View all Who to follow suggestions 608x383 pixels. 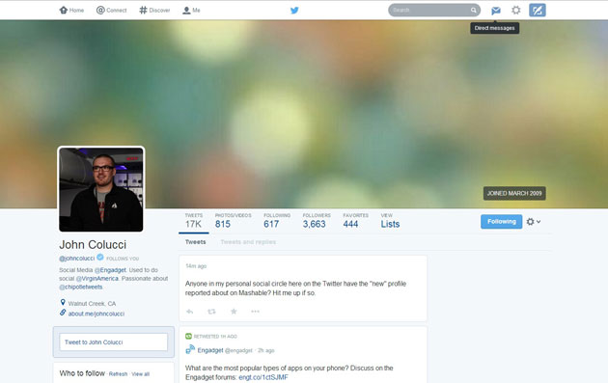coord(140,374)
